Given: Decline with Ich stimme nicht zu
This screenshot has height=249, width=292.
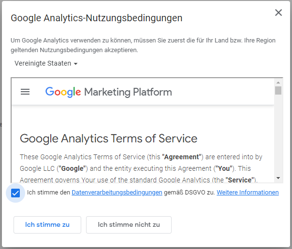Looking at the screenshot, I should point(129,225).
